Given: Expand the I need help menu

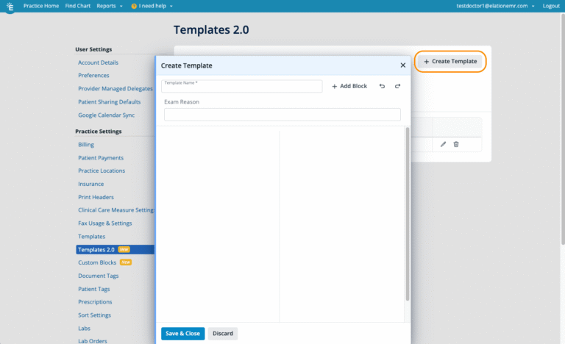Looking at the screenshot, I should tap(152, 6).
